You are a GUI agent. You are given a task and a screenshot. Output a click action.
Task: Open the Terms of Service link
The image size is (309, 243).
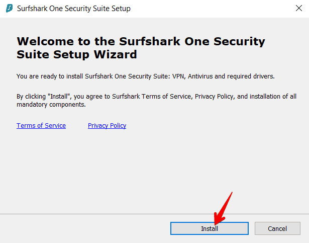pos(41,126)
